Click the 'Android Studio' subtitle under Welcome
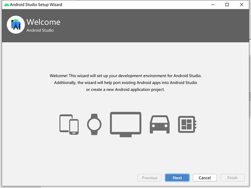Screen dimensions: 251x188 (x=40, y=30)
